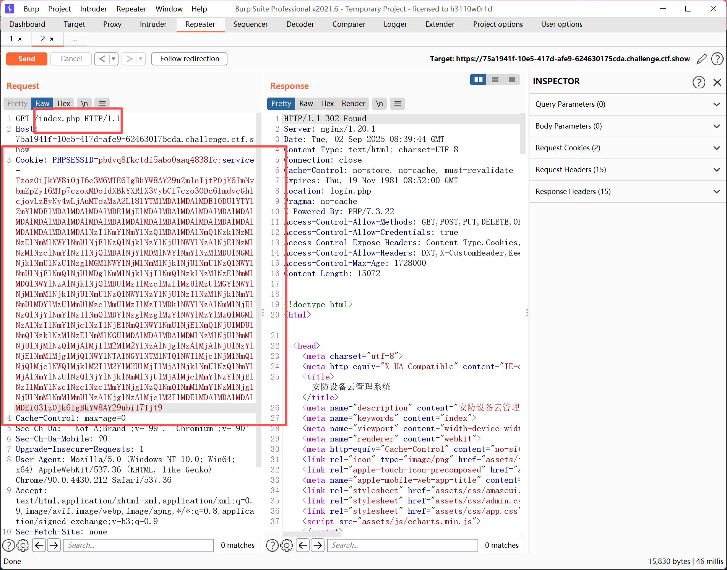This screenshot has height=570, width=727.
Task: Click the response pane vertical scrollbar
Action: click(x=523, y=134)
